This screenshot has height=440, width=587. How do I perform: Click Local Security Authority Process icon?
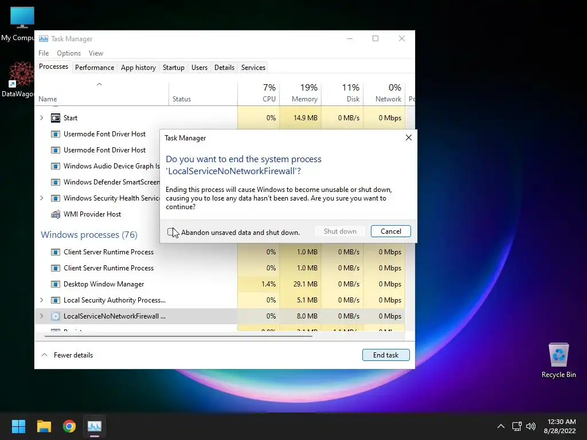[x=56, y=300]
